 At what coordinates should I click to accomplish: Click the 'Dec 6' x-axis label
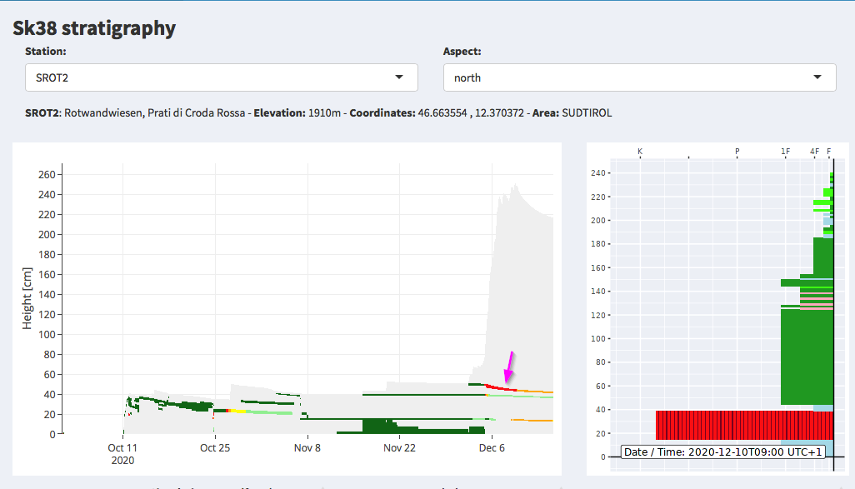[492, 448]
